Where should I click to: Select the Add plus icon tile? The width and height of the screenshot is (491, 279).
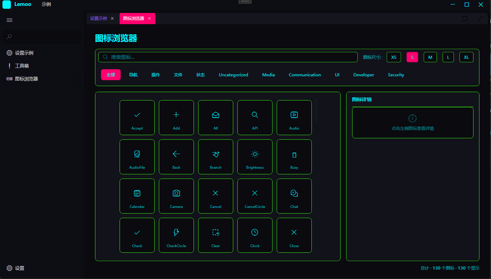(x=176, y=118)
